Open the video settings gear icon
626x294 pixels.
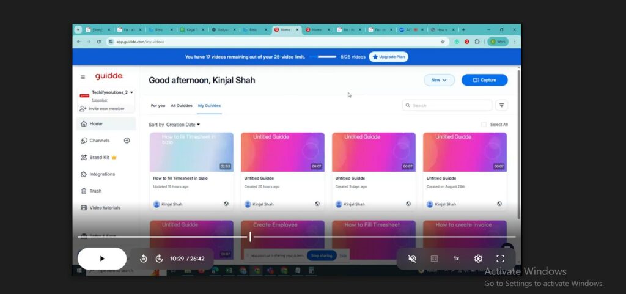(478, 259)
